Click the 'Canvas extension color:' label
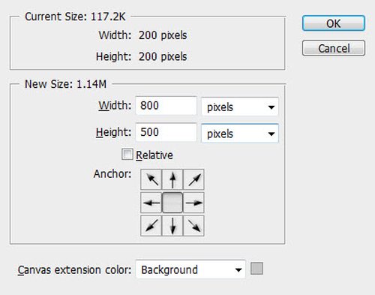Screen dimensions: 375x295 [x=74, y=269]
